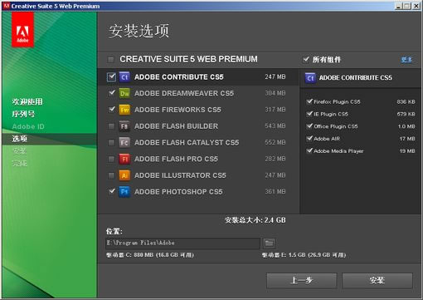
Task: Select the 选项 options step
Action: click(x=19, y=139)
